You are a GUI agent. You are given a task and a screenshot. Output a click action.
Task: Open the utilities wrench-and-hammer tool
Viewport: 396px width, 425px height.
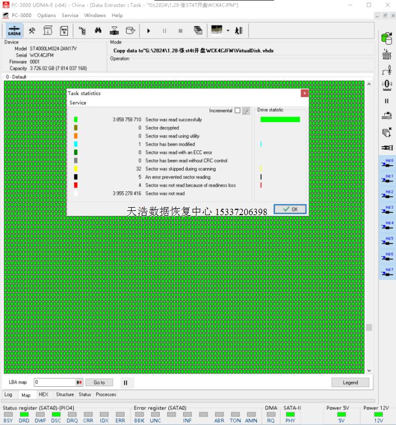(x=32, y=31)
